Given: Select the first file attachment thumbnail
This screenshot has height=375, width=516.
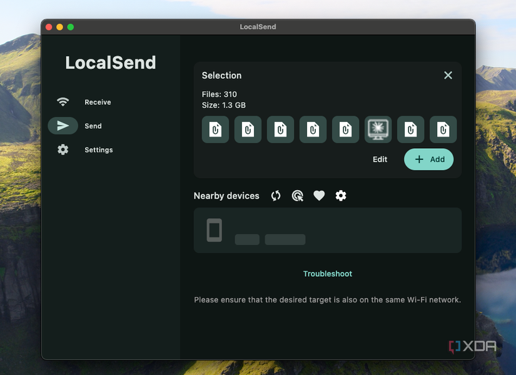Looking at the screenshot, I should coord(215,129).
